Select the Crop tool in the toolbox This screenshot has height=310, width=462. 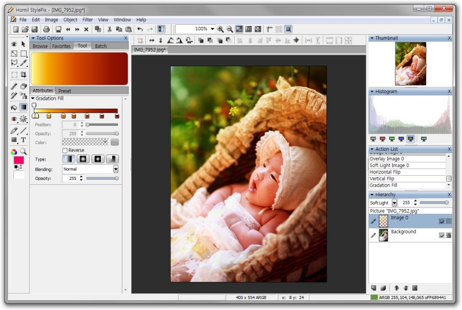click(x=23, y=75)
